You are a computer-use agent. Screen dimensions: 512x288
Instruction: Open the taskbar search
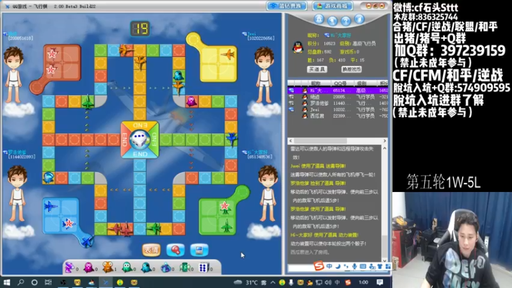click(21, 282)
